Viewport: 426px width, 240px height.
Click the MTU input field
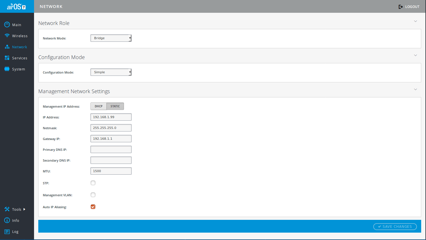pos(111,171)
